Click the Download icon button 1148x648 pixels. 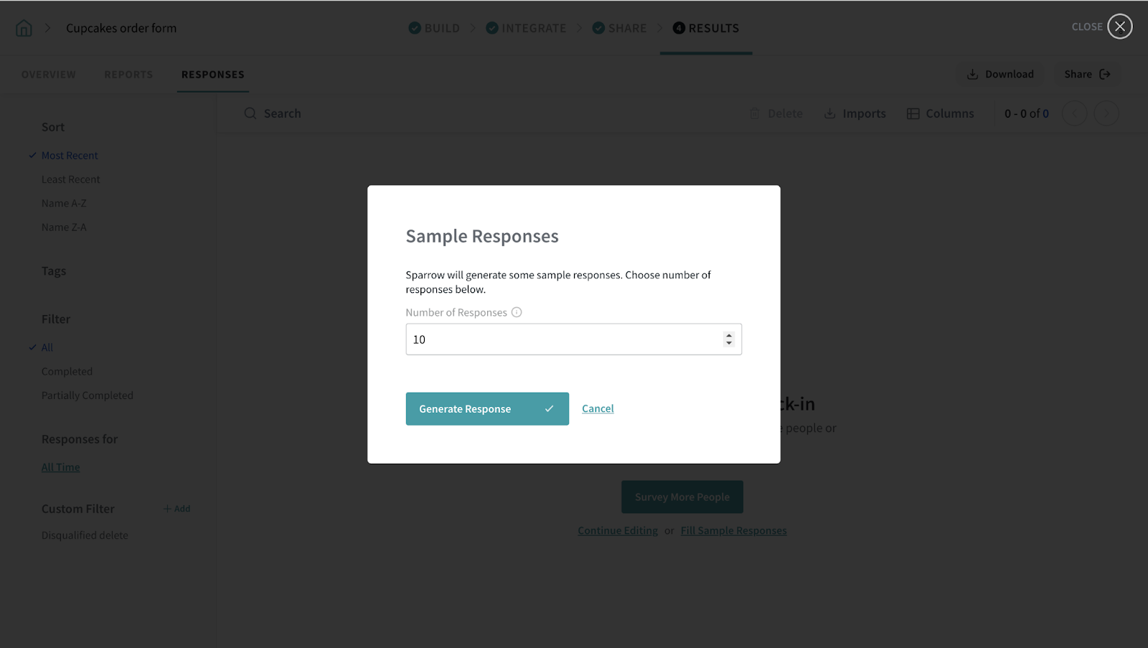point(972,74)
